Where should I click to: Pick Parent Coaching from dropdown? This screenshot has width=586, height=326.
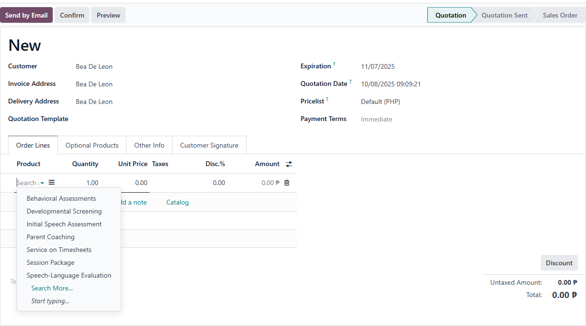[50, 237]
